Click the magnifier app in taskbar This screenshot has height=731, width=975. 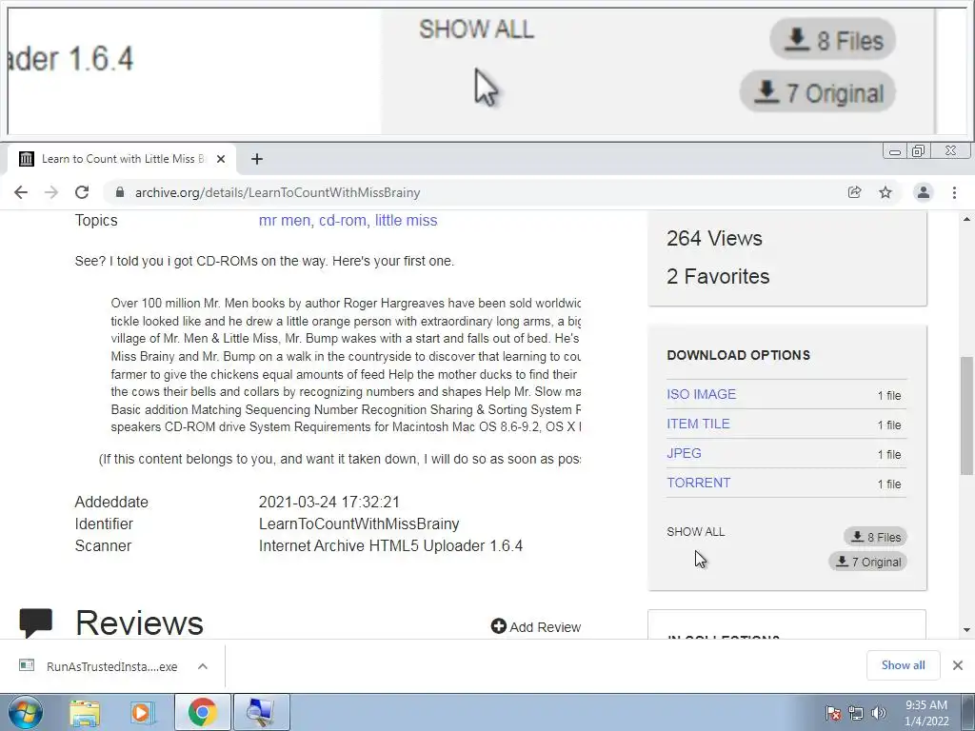point(261,713)
